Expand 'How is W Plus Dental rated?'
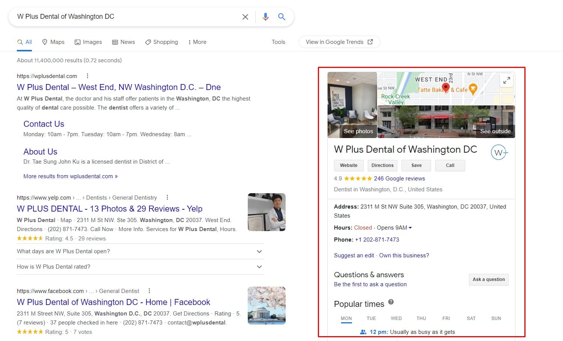 tap(140, 267)
